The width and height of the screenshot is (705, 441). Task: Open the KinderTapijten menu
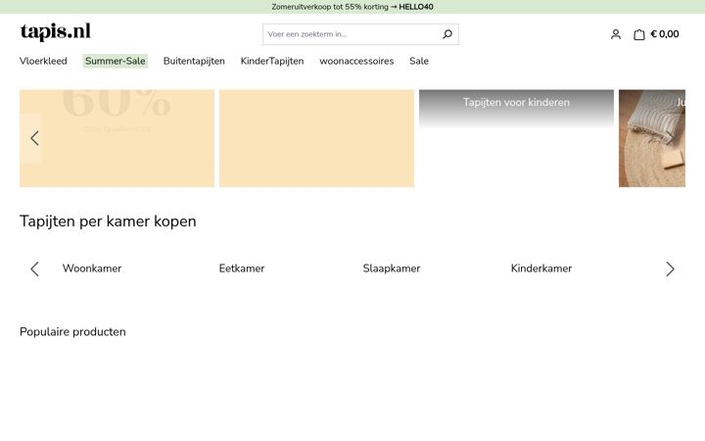pos(272,61)
